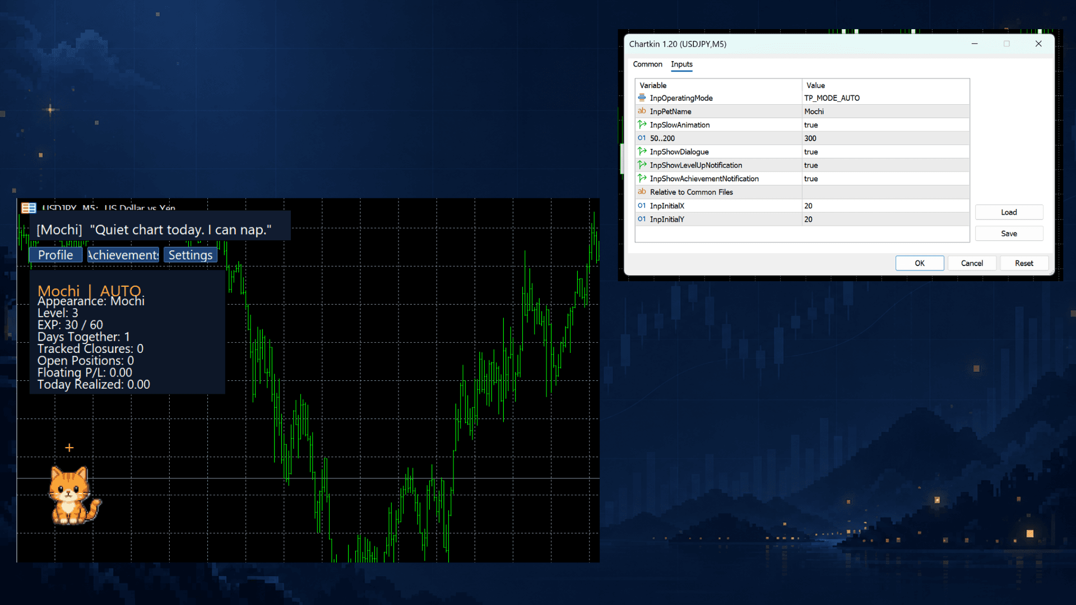Viewport: 1076px width, 605px height.
Task: Open the Profile tab on the chart
Action: [x=55, y=255]
